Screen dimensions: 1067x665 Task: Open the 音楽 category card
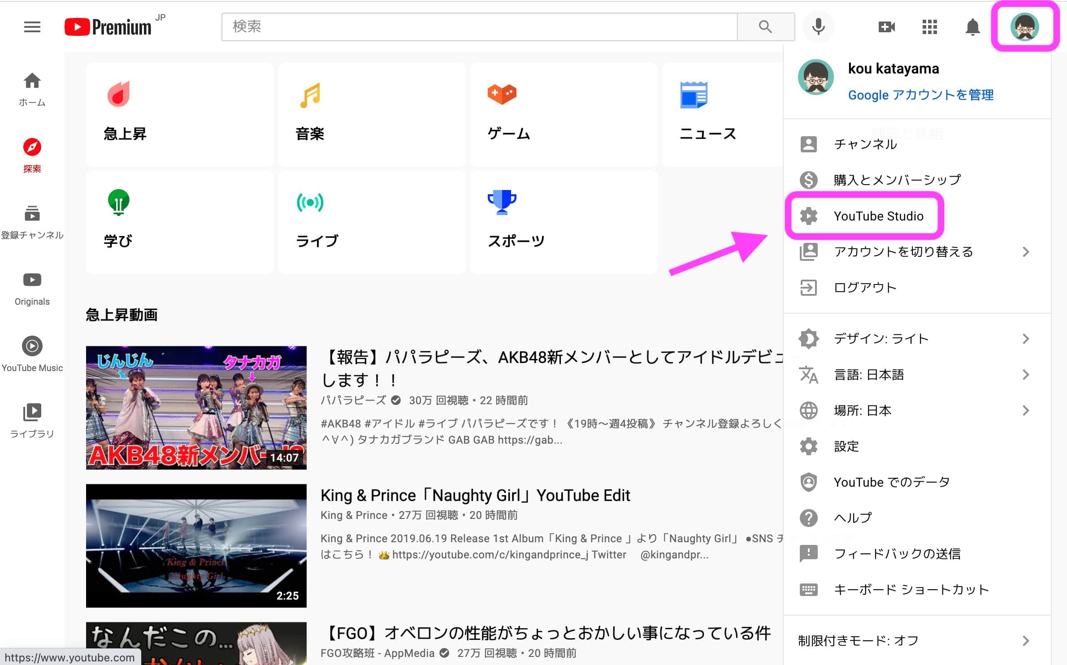[372, 114]
